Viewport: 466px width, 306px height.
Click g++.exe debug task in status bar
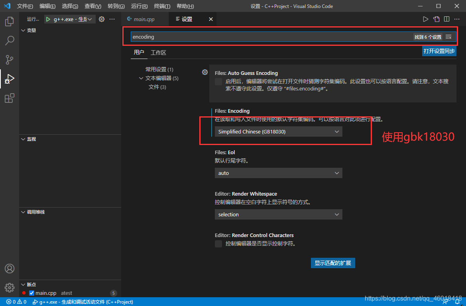[x=83, y=302]
